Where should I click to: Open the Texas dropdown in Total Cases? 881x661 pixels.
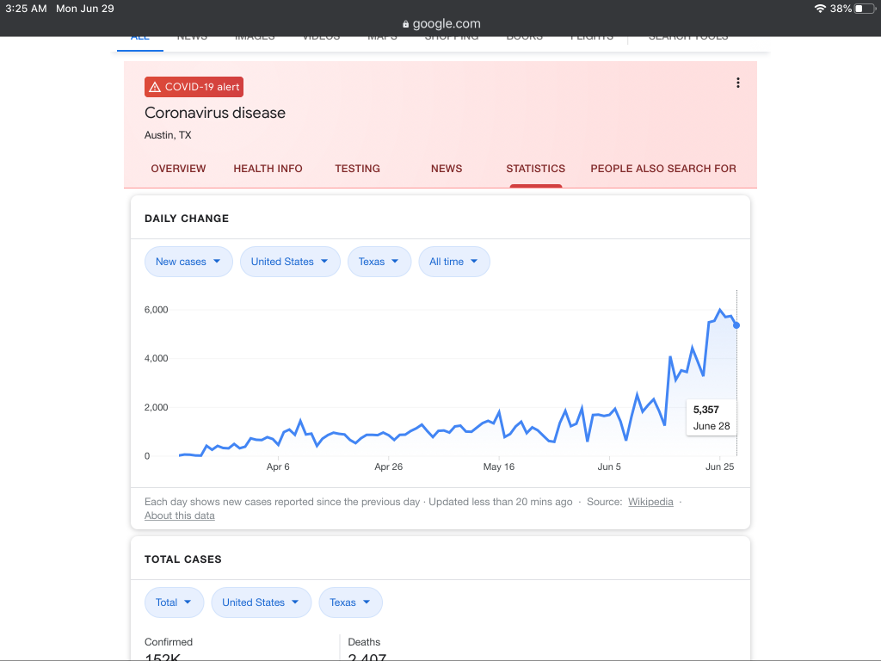[350, 602]
